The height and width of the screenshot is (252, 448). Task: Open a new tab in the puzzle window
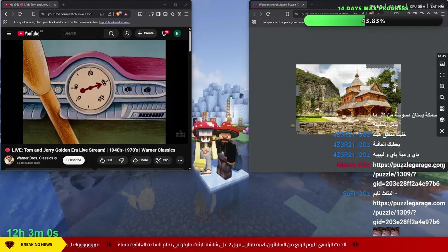(x=312, y=5)
